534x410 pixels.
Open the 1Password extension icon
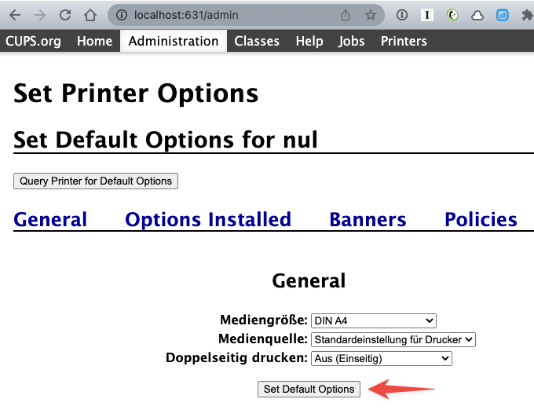(402, 15)
